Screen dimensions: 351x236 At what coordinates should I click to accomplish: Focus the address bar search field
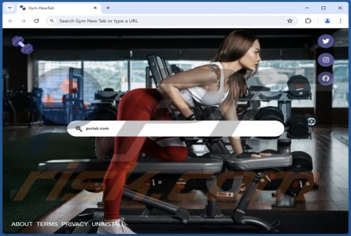point(172,21)
